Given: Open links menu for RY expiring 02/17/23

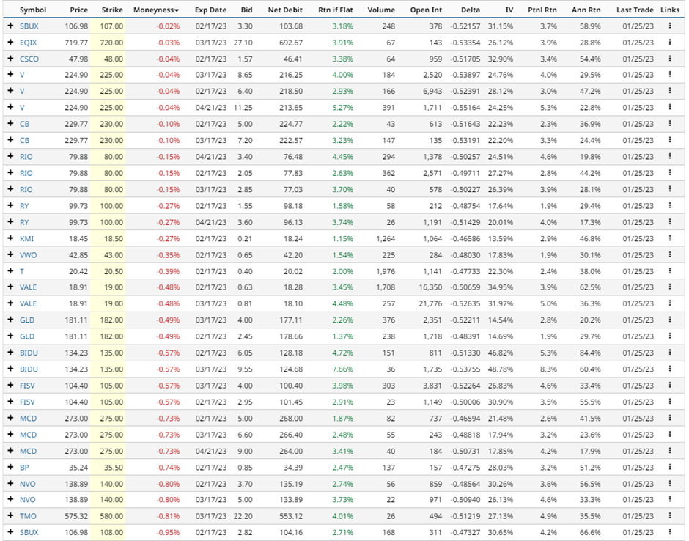Looking at the screenshot, I should 670,205.
